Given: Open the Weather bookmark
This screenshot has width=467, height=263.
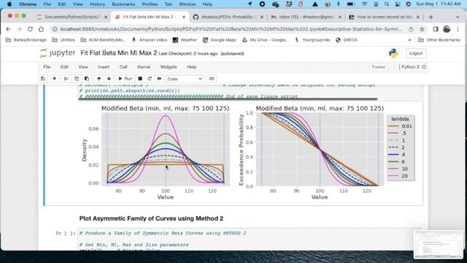Looking at the screenshot, I should [x=185, y=40].
